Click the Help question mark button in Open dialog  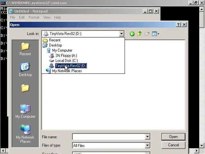click(178, 24)
